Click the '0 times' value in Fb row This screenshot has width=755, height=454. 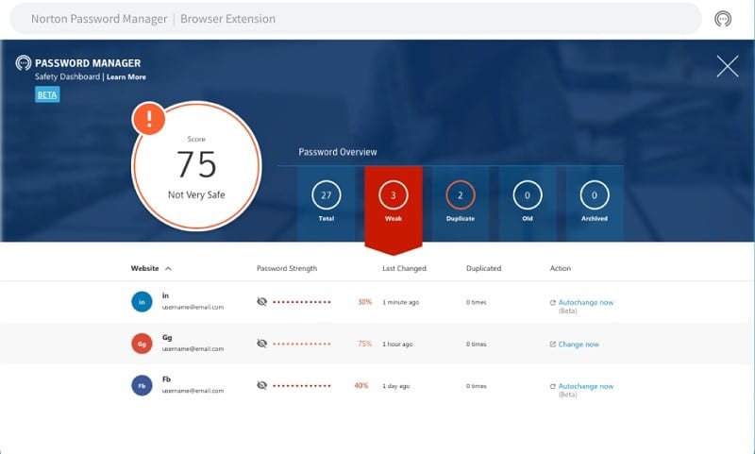477,386
